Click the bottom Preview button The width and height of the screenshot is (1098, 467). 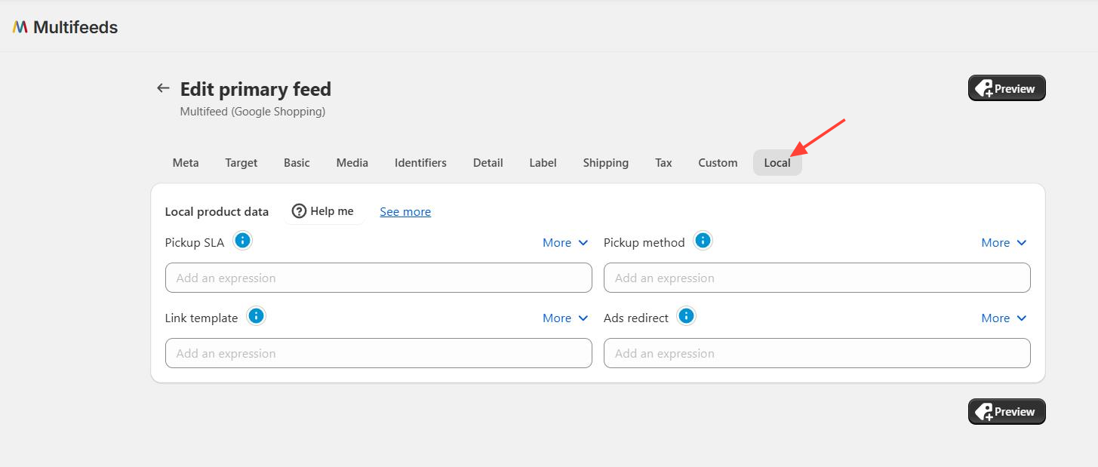1007,412
